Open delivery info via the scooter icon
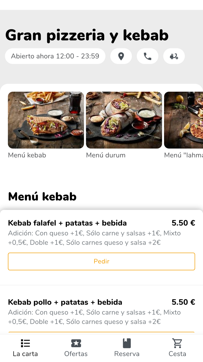203x362 pixels. point(174,56)
